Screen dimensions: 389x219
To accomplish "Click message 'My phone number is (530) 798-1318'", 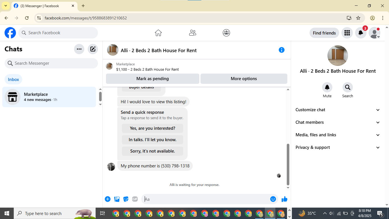I will pos(155,166).
